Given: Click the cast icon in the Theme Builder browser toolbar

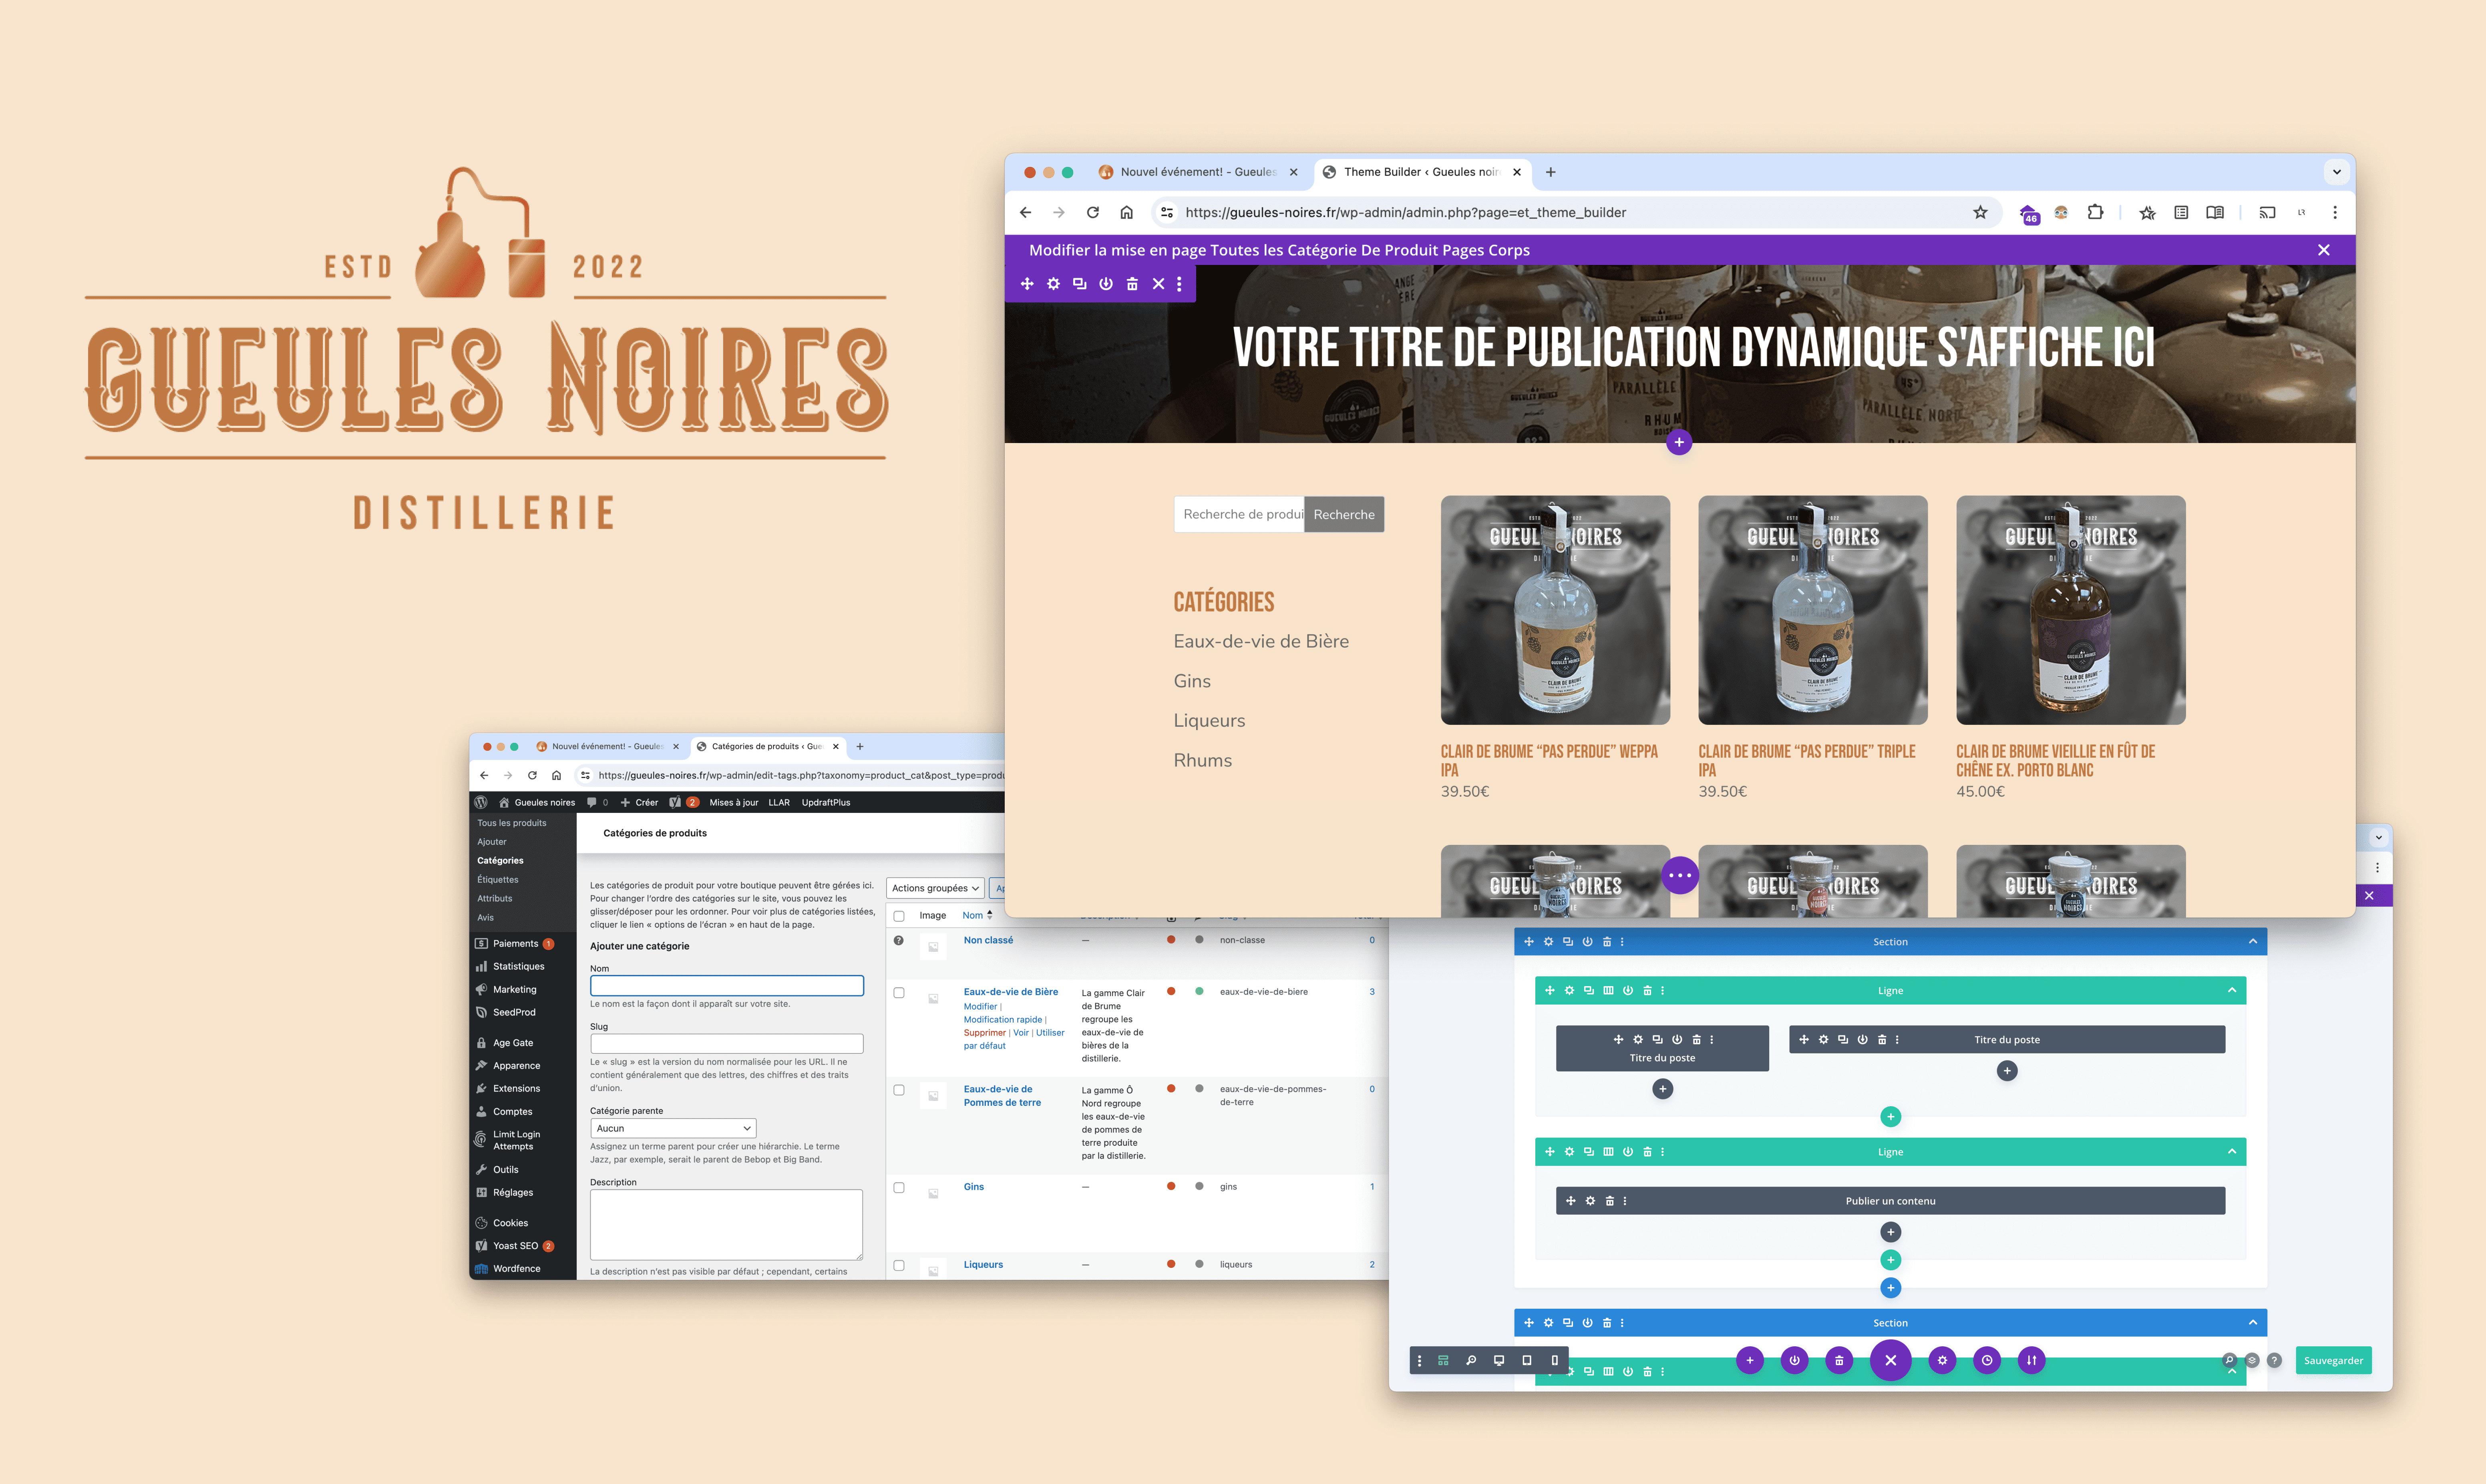Looking at the screenshot, I should (x=2267, y=212).
